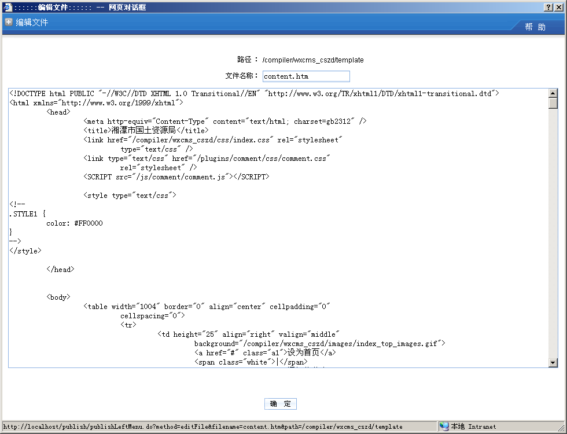
Task: Click the <head> opening tag line
Action: point(58,112)
